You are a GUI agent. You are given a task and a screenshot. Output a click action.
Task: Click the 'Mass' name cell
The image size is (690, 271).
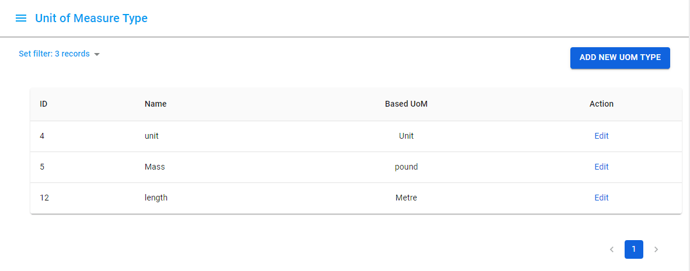(x=155, y=167)
